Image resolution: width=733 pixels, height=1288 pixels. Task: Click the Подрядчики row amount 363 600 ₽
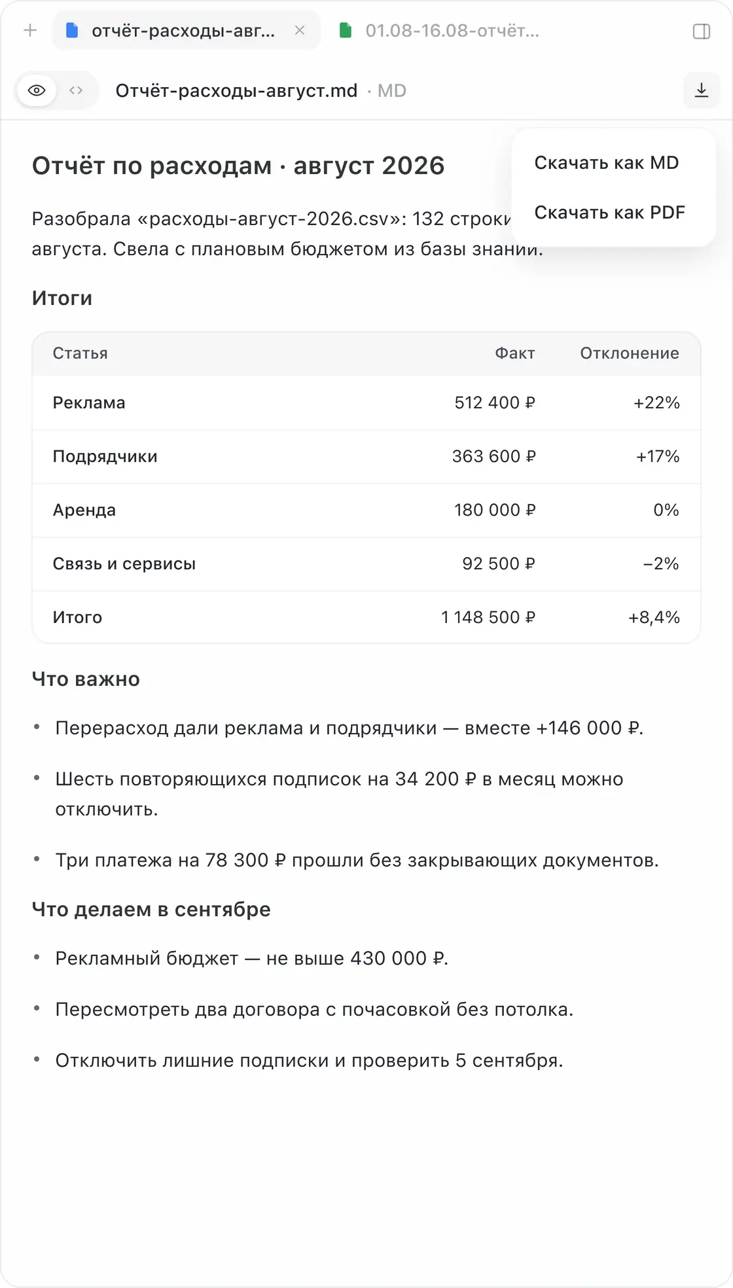click(494, 456)
